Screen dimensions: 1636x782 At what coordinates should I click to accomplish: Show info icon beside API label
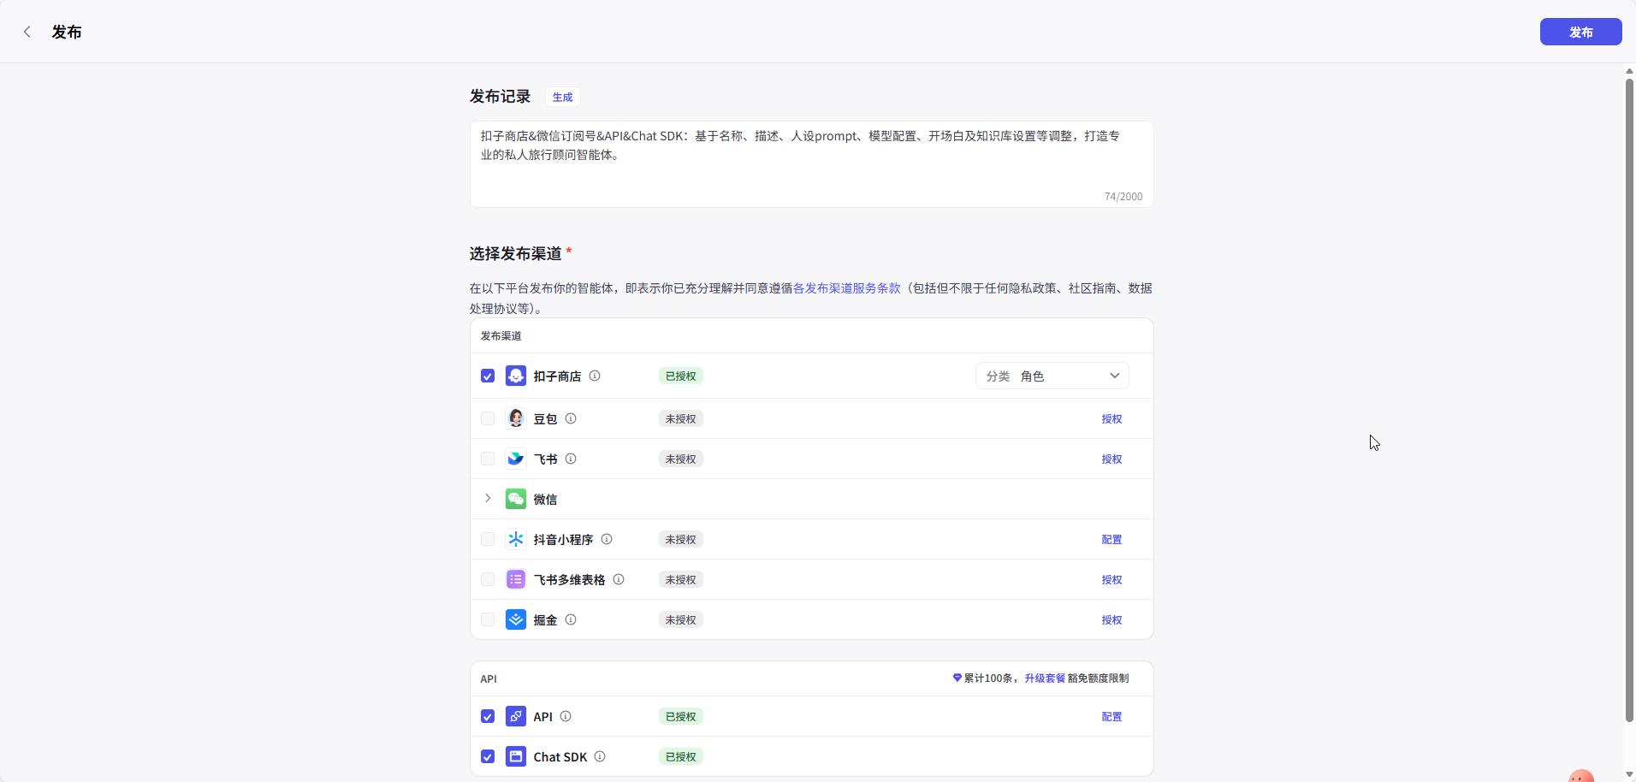(x=566, y=716)
